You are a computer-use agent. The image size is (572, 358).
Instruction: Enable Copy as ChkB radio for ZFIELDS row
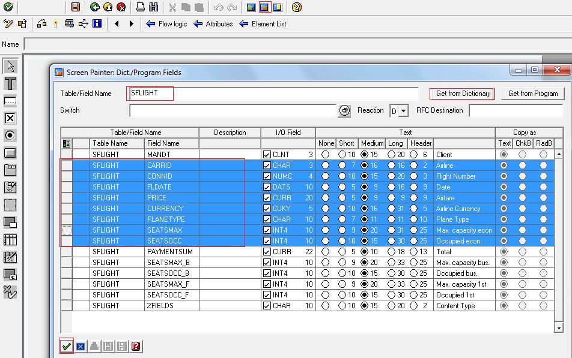(522, 306)
